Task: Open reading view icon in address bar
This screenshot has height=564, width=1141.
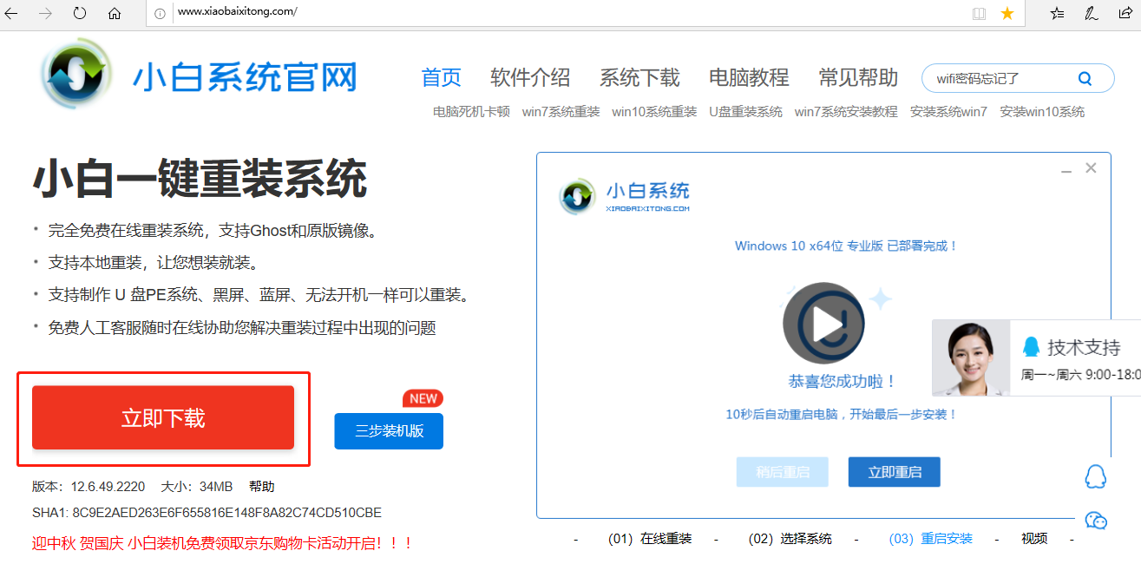Action: [979, 13]
